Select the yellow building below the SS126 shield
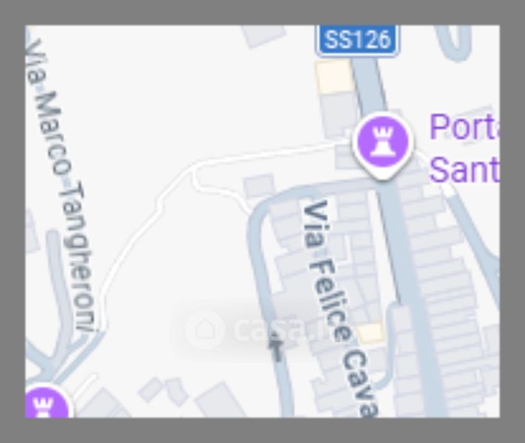The height and width of the screenshot is (443, 525). coord(333,77)
